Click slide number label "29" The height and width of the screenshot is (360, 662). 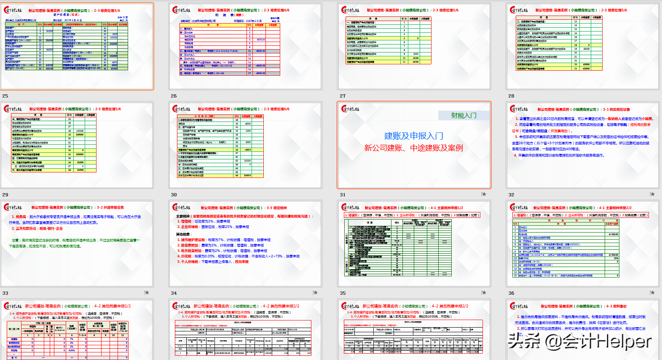(5, 195)
